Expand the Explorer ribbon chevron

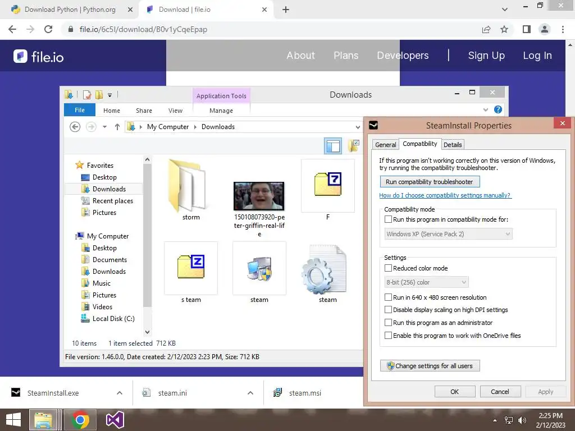(486, 109)
